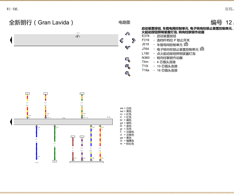This screenshot has width=234, height=195.
Task: Click the WI-XML header text
Action: pos(13,9)
